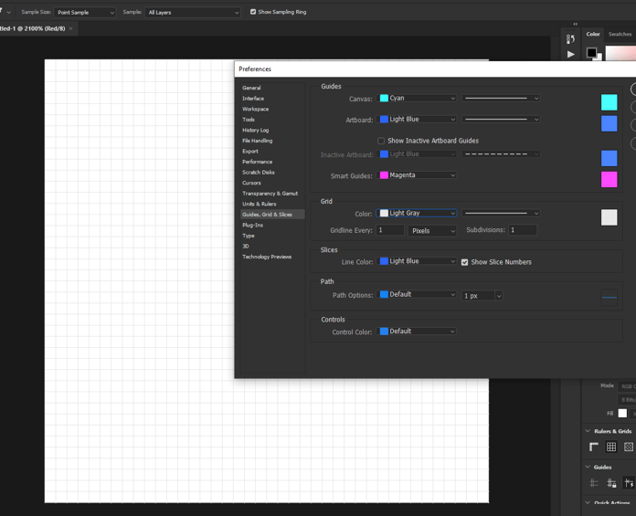Screen dimensions: 636x516
Task: Toggle the grid icon in Rulers & Grids
Action: (611, 447)
